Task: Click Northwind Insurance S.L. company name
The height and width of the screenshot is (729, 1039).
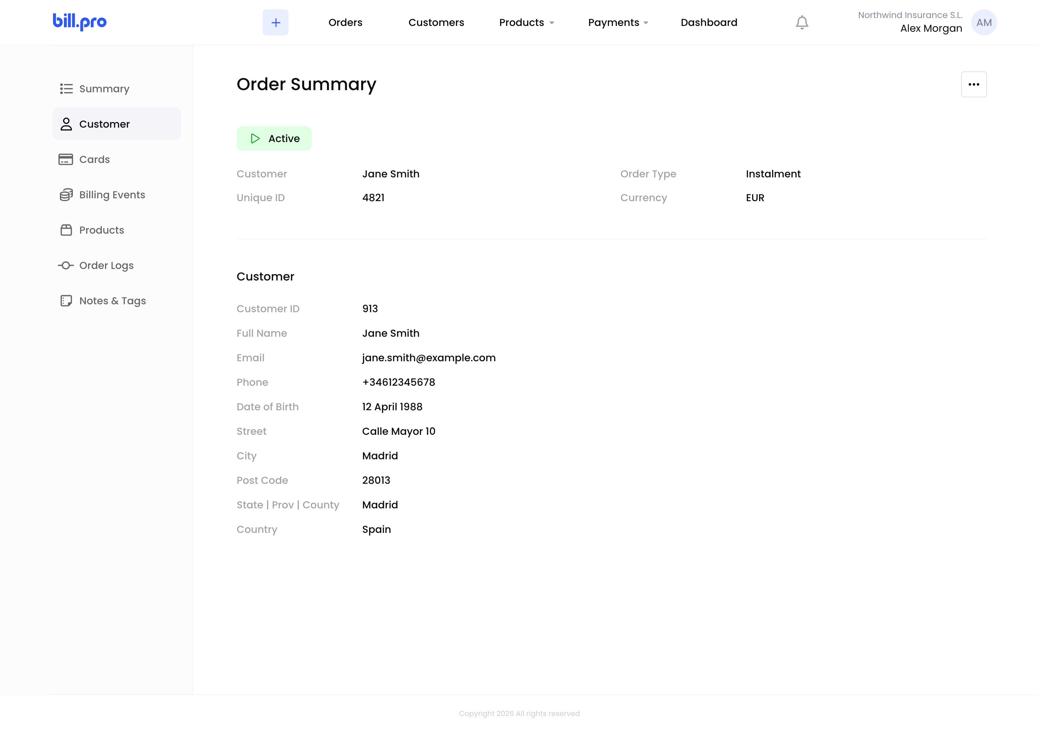Action: (910, 15)
